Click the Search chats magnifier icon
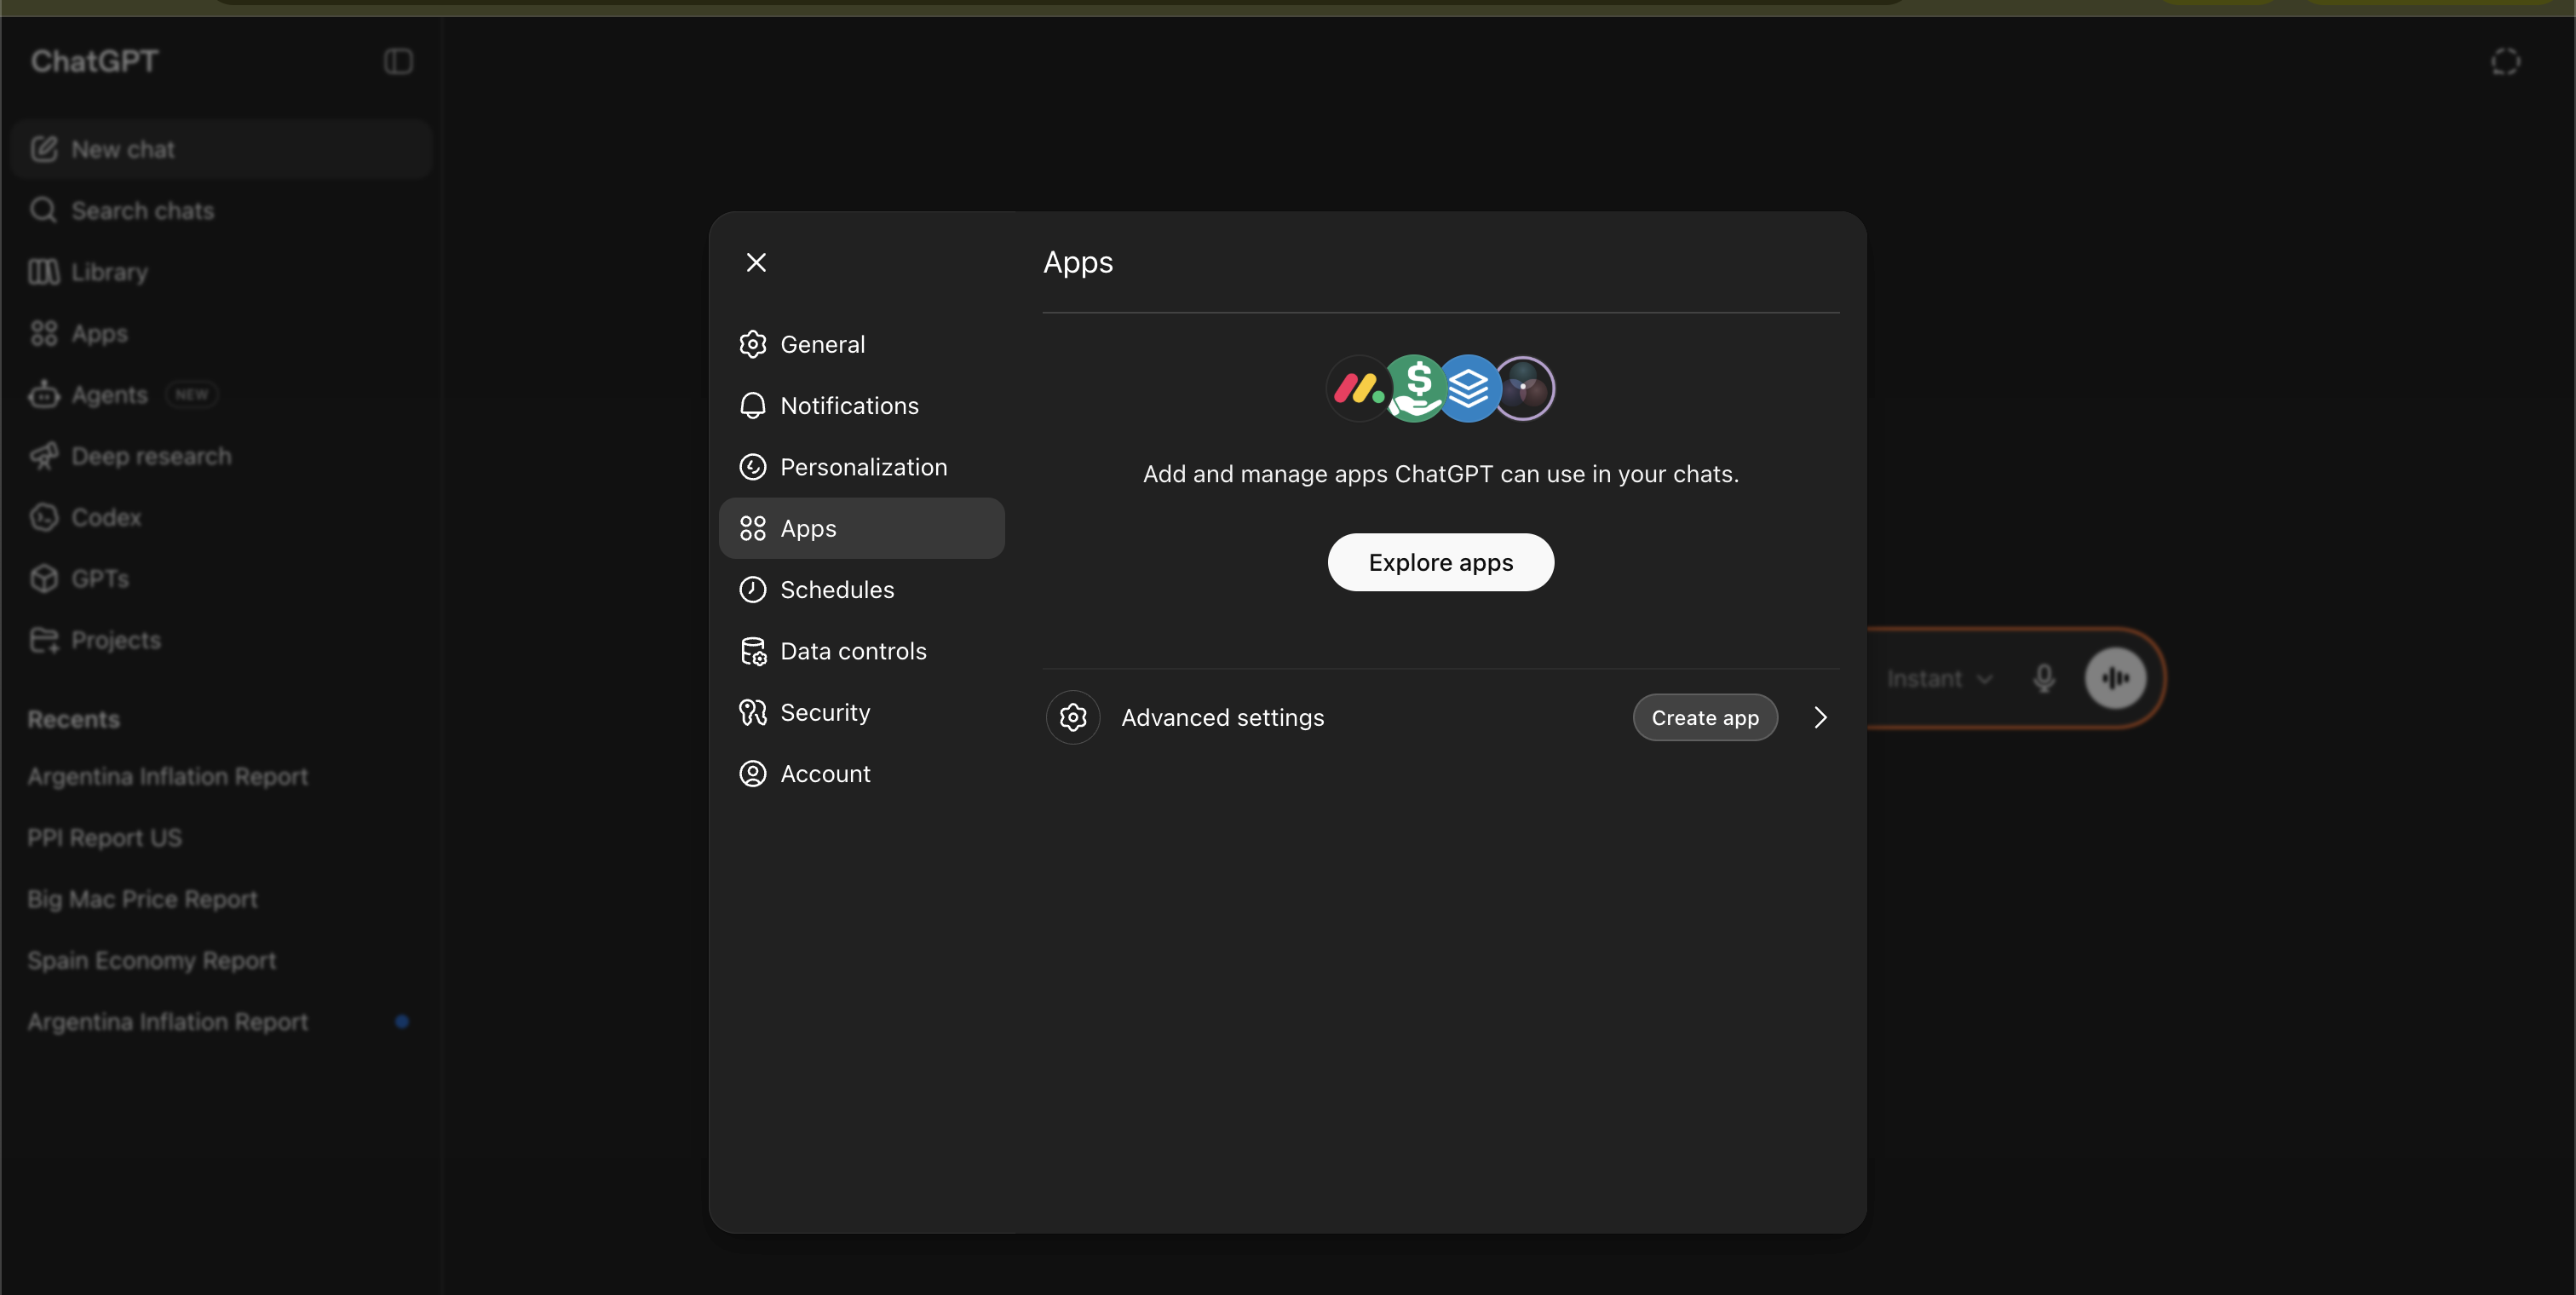The width and height of the screenshot is (2576, 1295). coord(44,210)
